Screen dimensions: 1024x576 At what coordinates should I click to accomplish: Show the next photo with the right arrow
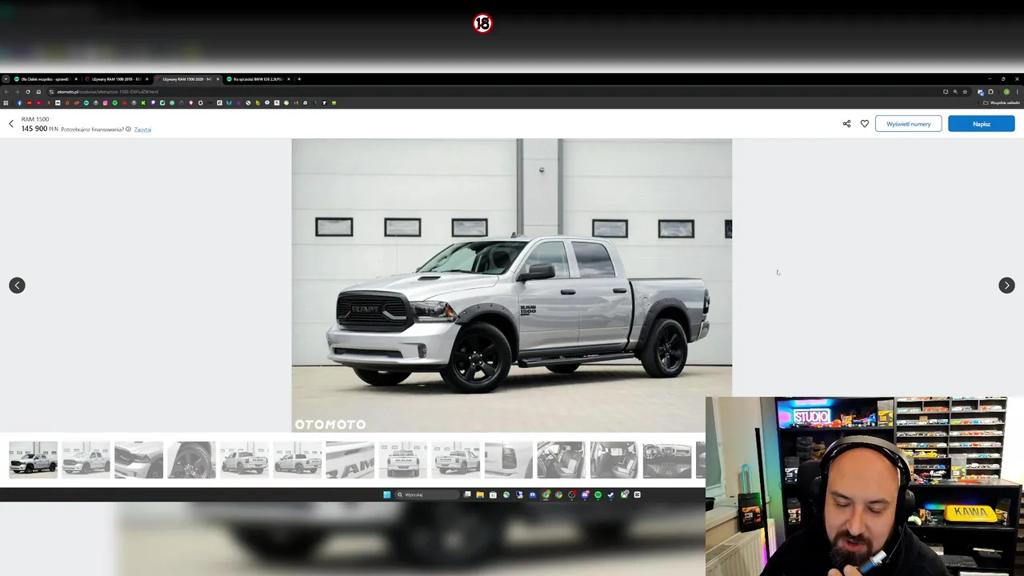(1006, 286)
